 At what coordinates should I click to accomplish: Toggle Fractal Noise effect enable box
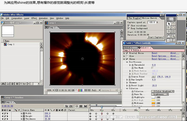[127, 53]
